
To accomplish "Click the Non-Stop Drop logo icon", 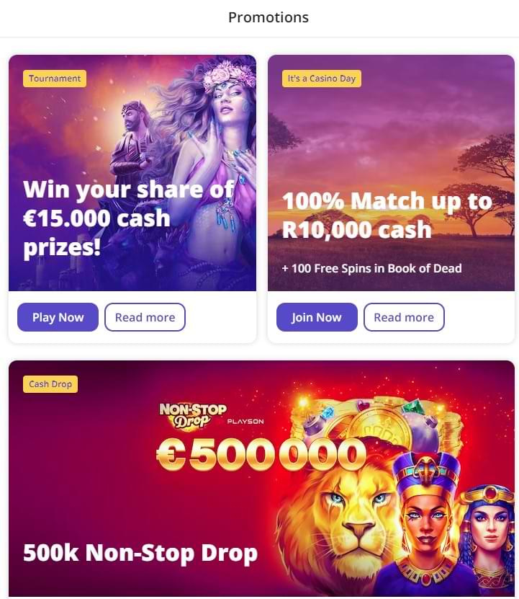I will point(192,415).
